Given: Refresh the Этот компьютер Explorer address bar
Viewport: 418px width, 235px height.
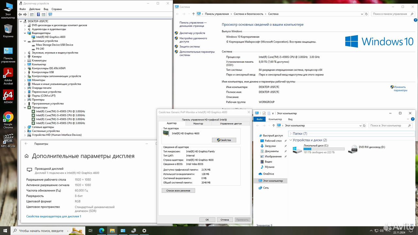Looking at the screenshot, I should pos(364,125).
